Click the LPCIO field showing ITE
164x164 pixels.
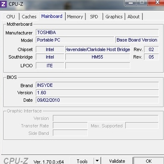[50, 66]
